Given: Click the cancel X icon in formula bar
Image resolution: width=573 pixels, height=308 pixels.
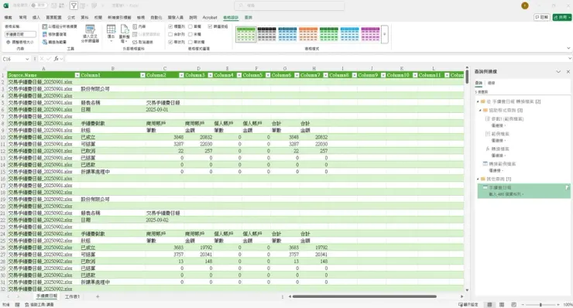Looking at the screenshot, I should (x=42, y=59).
